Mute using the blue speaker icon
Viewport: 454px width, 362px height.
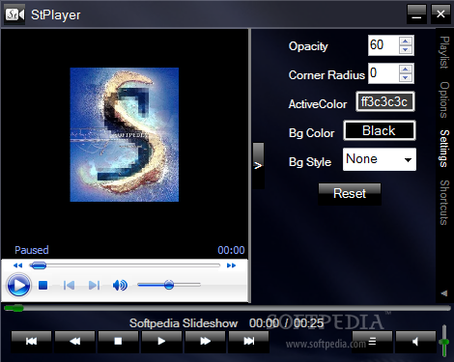[120, 285]
